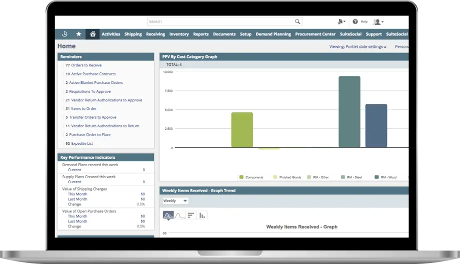Click Weekly Items Received - Graph Trend header

pyautogui.click(x=284, y=191)
